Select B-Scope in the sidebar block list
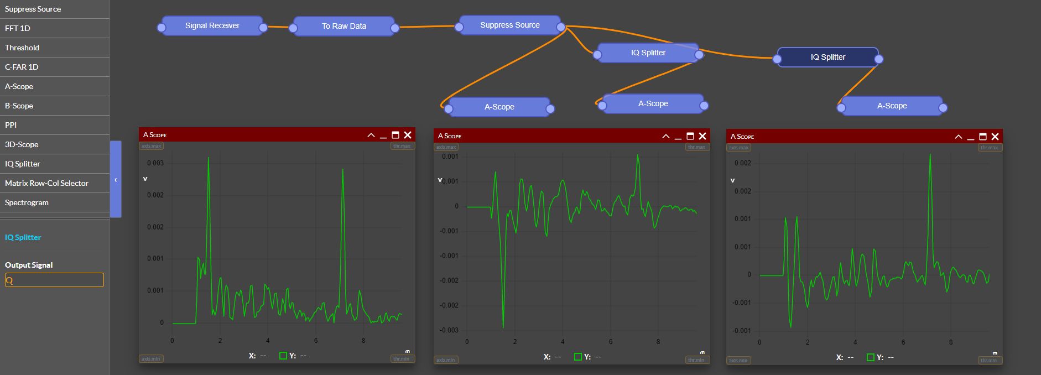 tap(55, 106)
